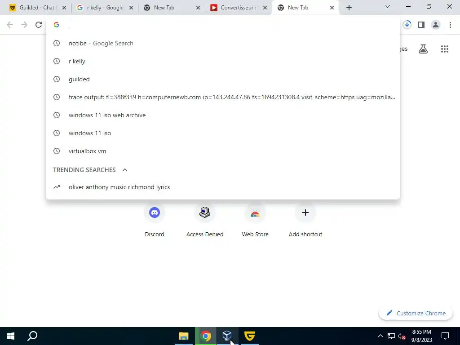Select the 'trace output' history suggestion
460x345 pixels.
(x=223, y=97)
